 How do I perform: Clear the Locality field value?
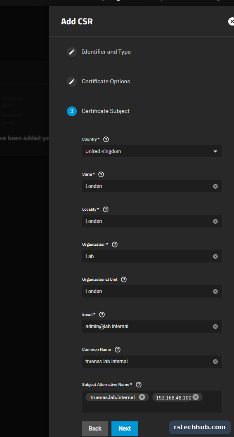click(215, 221)
